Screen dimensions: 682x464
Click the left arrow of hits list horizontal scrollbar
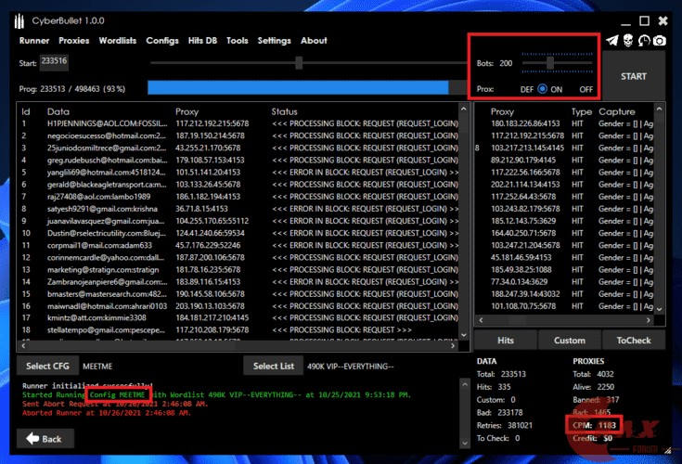pyautogui.click(x=481, y=320)
